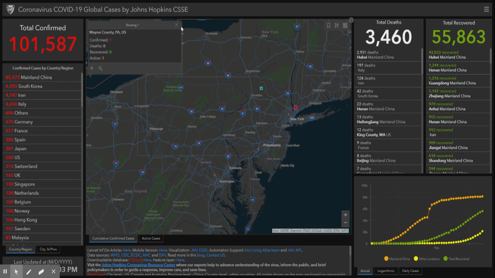
Task: Click the zoom-to magnifier in popup
Action: tap(101, 68)
